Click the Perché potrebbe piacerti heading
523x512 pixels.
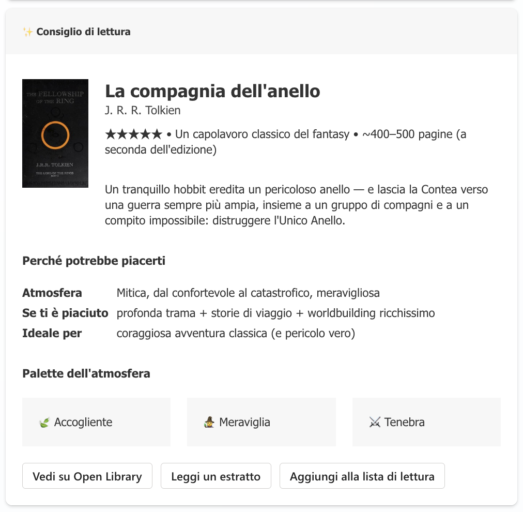coord(94,261)
